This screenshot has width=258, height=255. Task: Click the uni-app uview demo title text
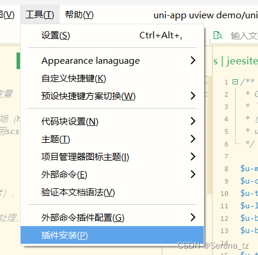click(x=205, y=15)
